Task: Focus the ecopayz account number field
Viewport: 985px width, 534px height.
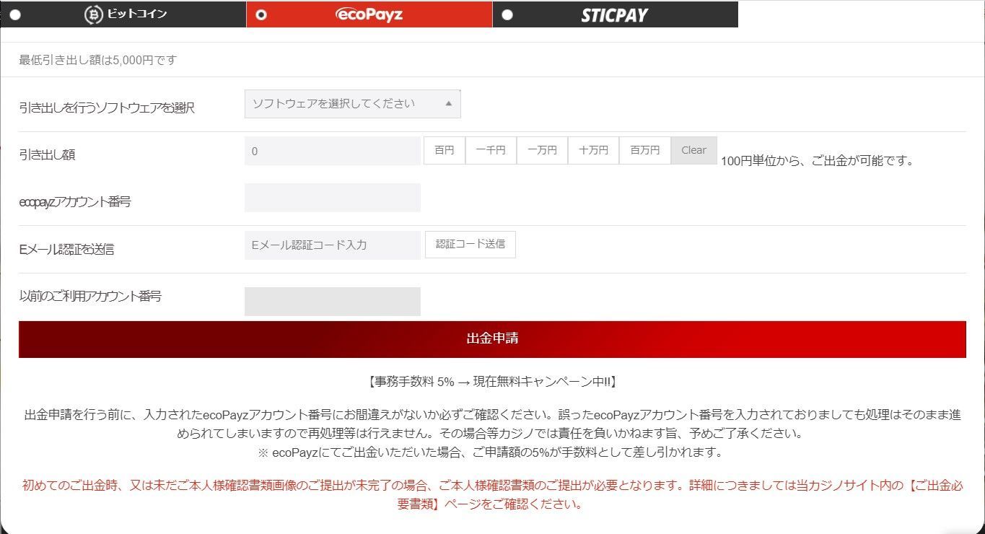Action: point(333,198)
